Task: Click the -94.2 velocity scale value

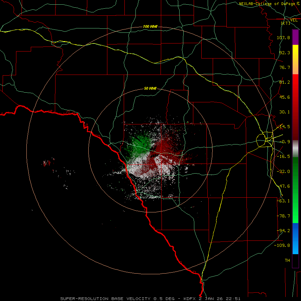Action: click(283, 231)
